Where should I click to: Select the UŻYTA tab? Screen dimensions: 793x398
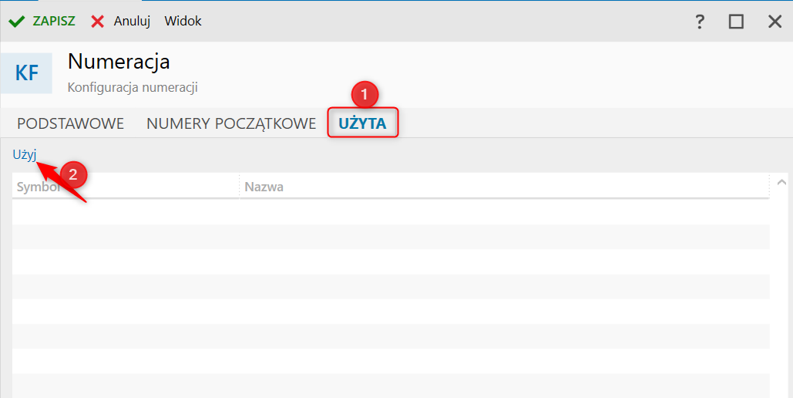[363, 123]
